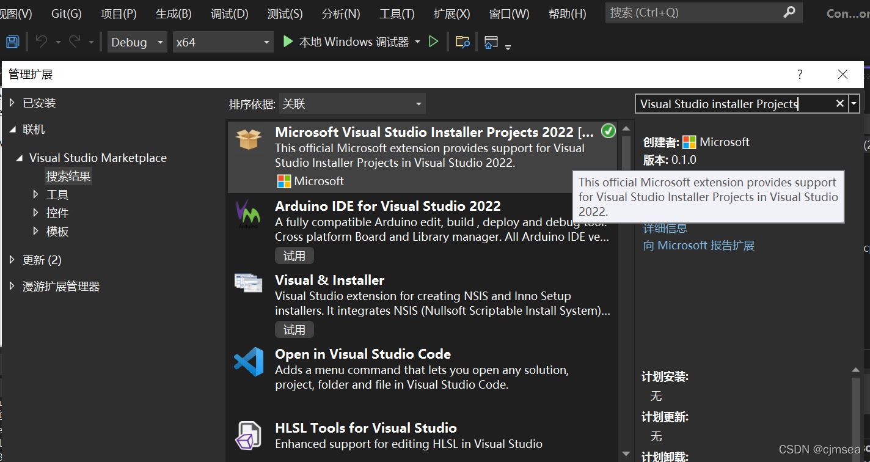Click the help question mark in dialog
Image resolution: width=870 pixels, height=462 pixels.
pos(799,75)
